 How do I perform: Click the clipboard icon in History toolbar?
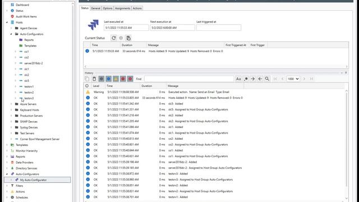pyautogui.click(x=94, y=79)
